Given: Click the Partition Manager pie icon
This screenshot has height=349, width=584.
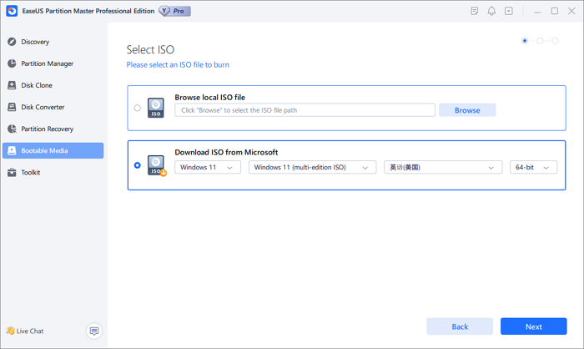Looking at the screenshot, I should coord(12,63).
